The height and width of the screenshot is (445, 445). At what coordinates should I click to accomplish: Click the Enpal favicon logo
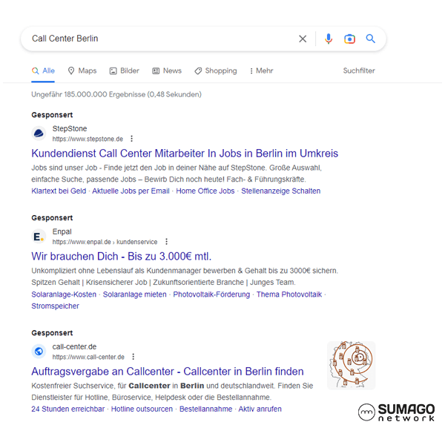(x=39, y=236)
